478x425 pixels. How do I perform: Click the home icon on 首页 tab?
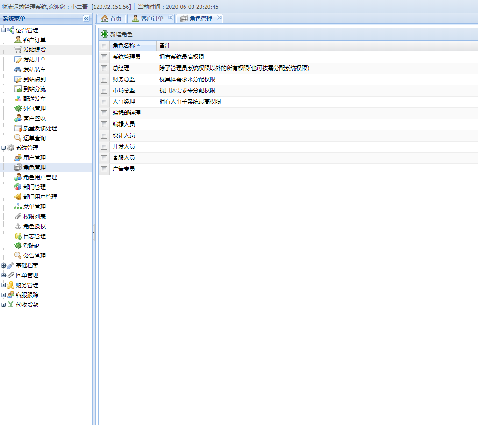[x=105, y=19]
